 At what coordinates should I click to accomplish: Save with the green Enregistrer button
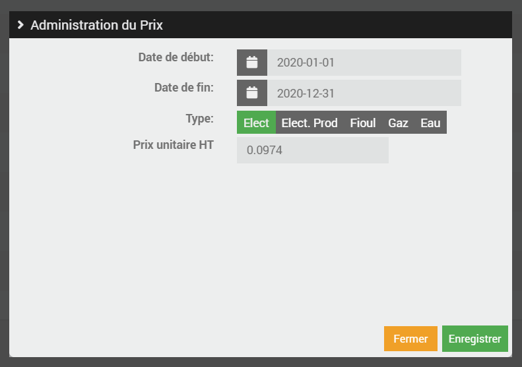click(x=474, y=339)
